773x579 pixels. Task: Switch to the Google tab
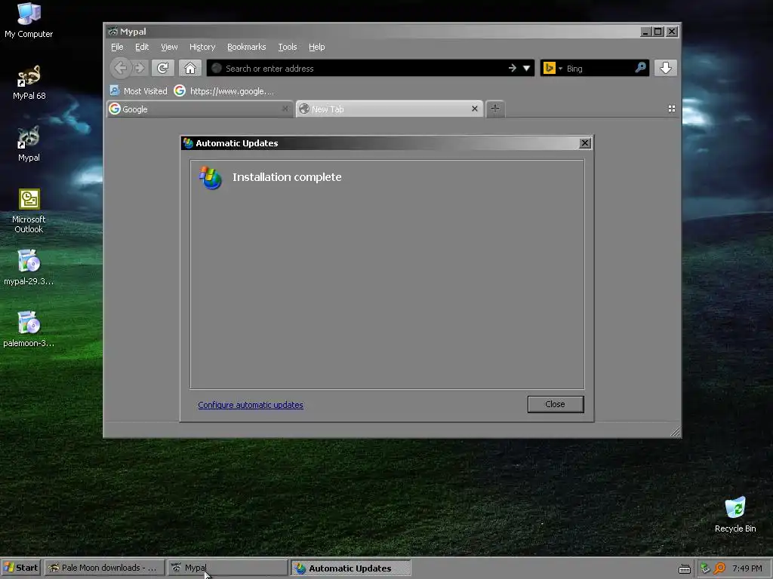pyautogui.click(x=199, y=109)
